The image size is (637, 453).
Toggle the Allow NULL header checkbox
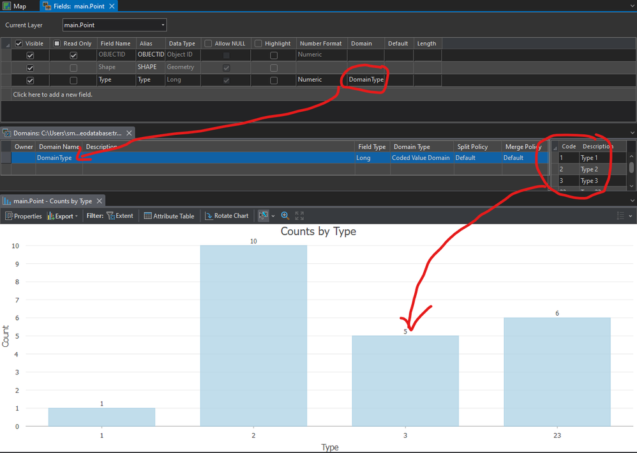208,43
